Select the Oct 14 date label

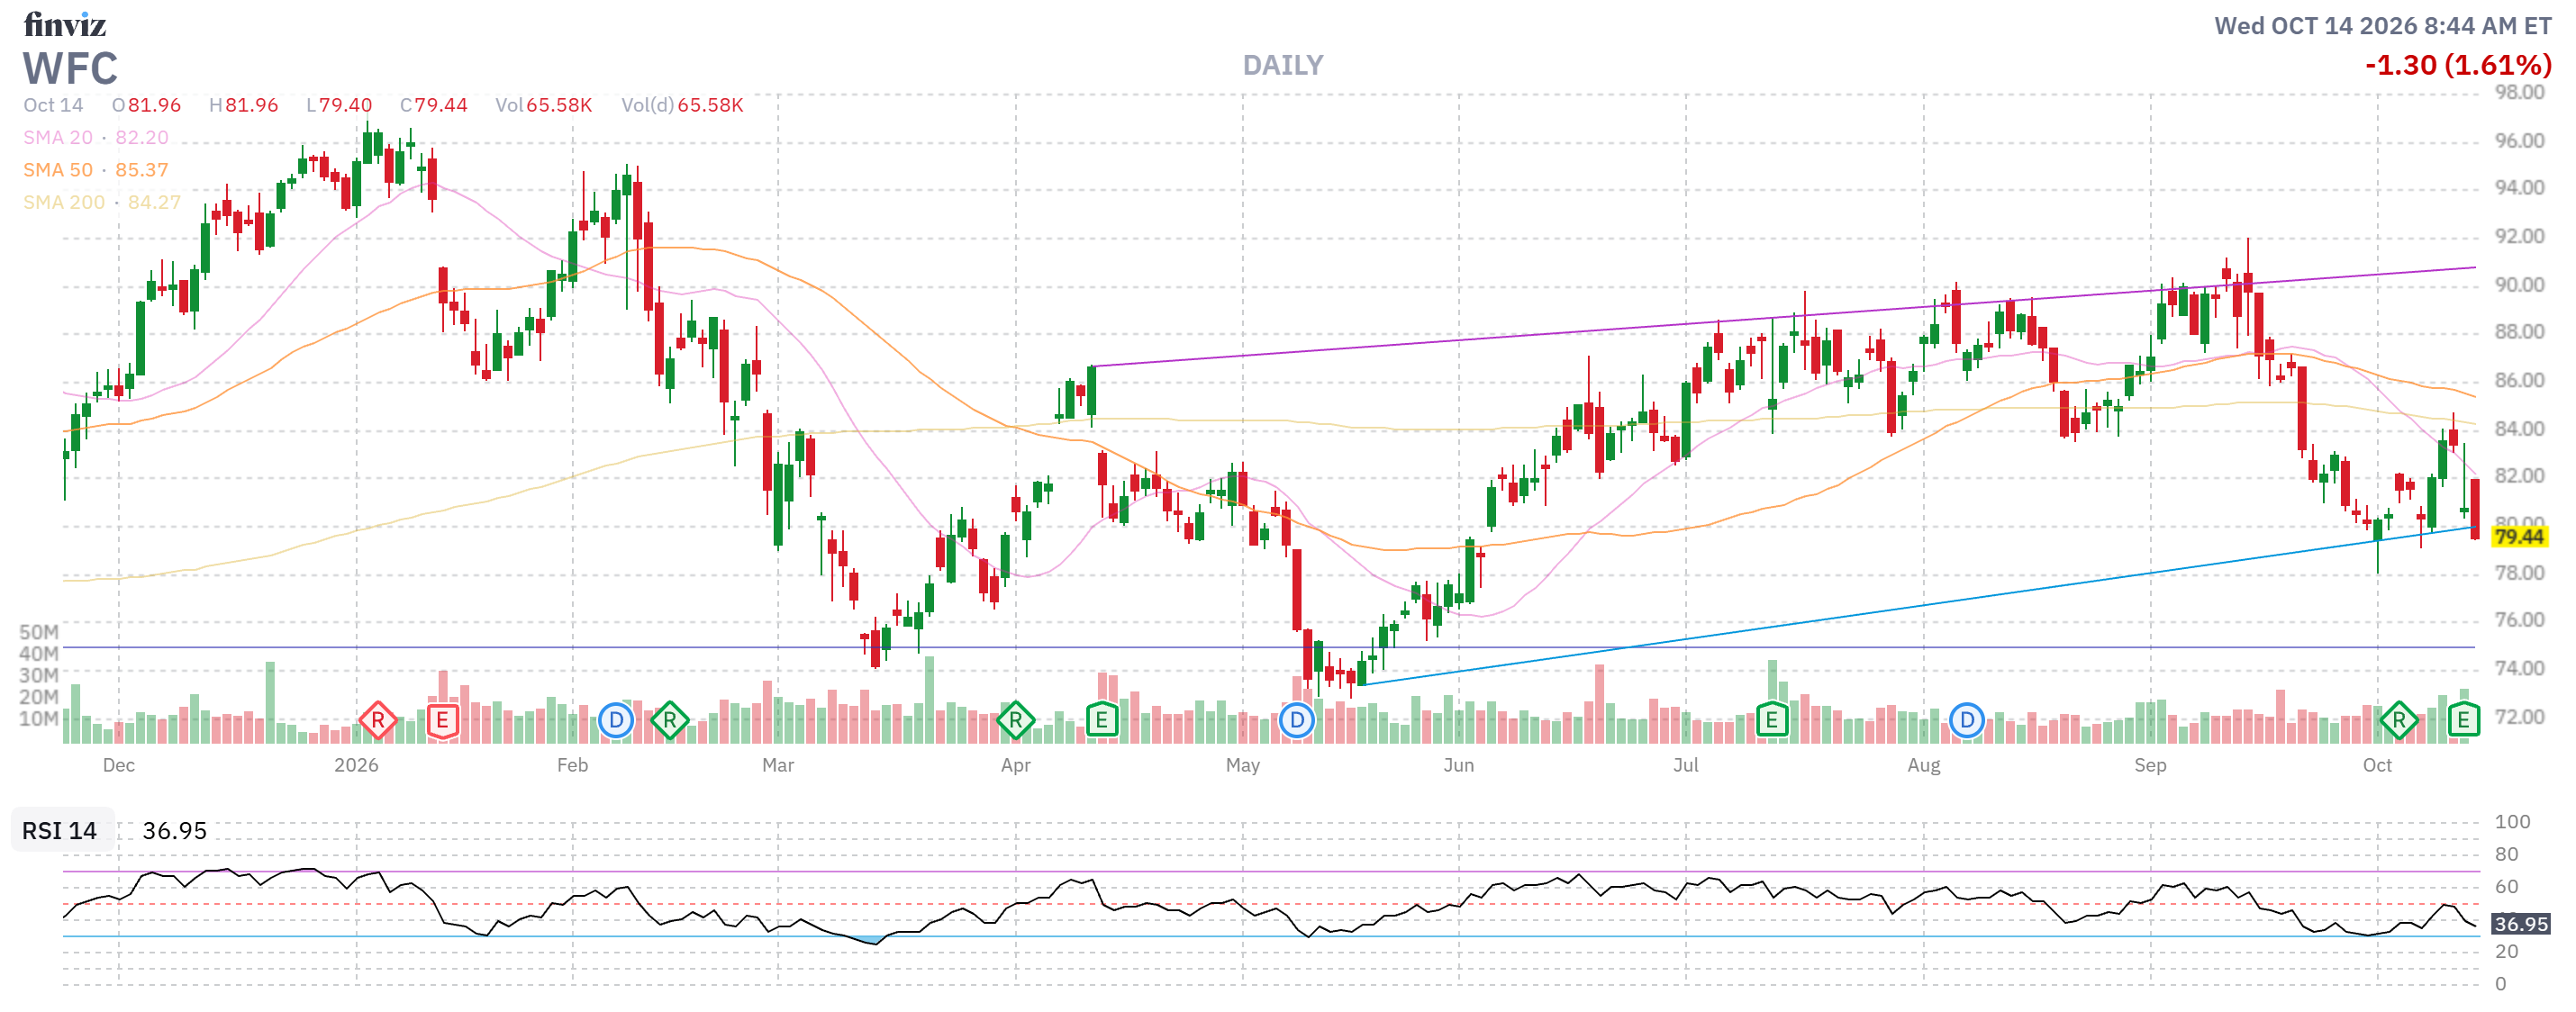[53, 106]
